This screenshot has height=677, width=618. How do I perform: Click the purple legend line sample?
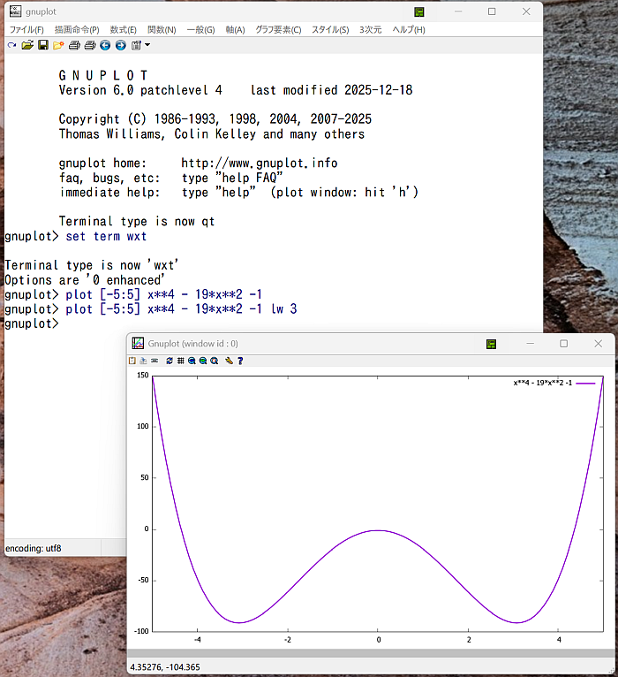pos(585,383)
